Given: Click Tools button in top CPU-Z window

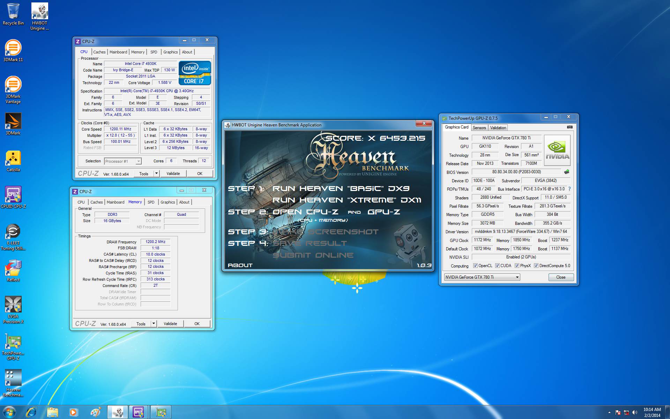Looking at the screenshot, I should tap(144, 174).
